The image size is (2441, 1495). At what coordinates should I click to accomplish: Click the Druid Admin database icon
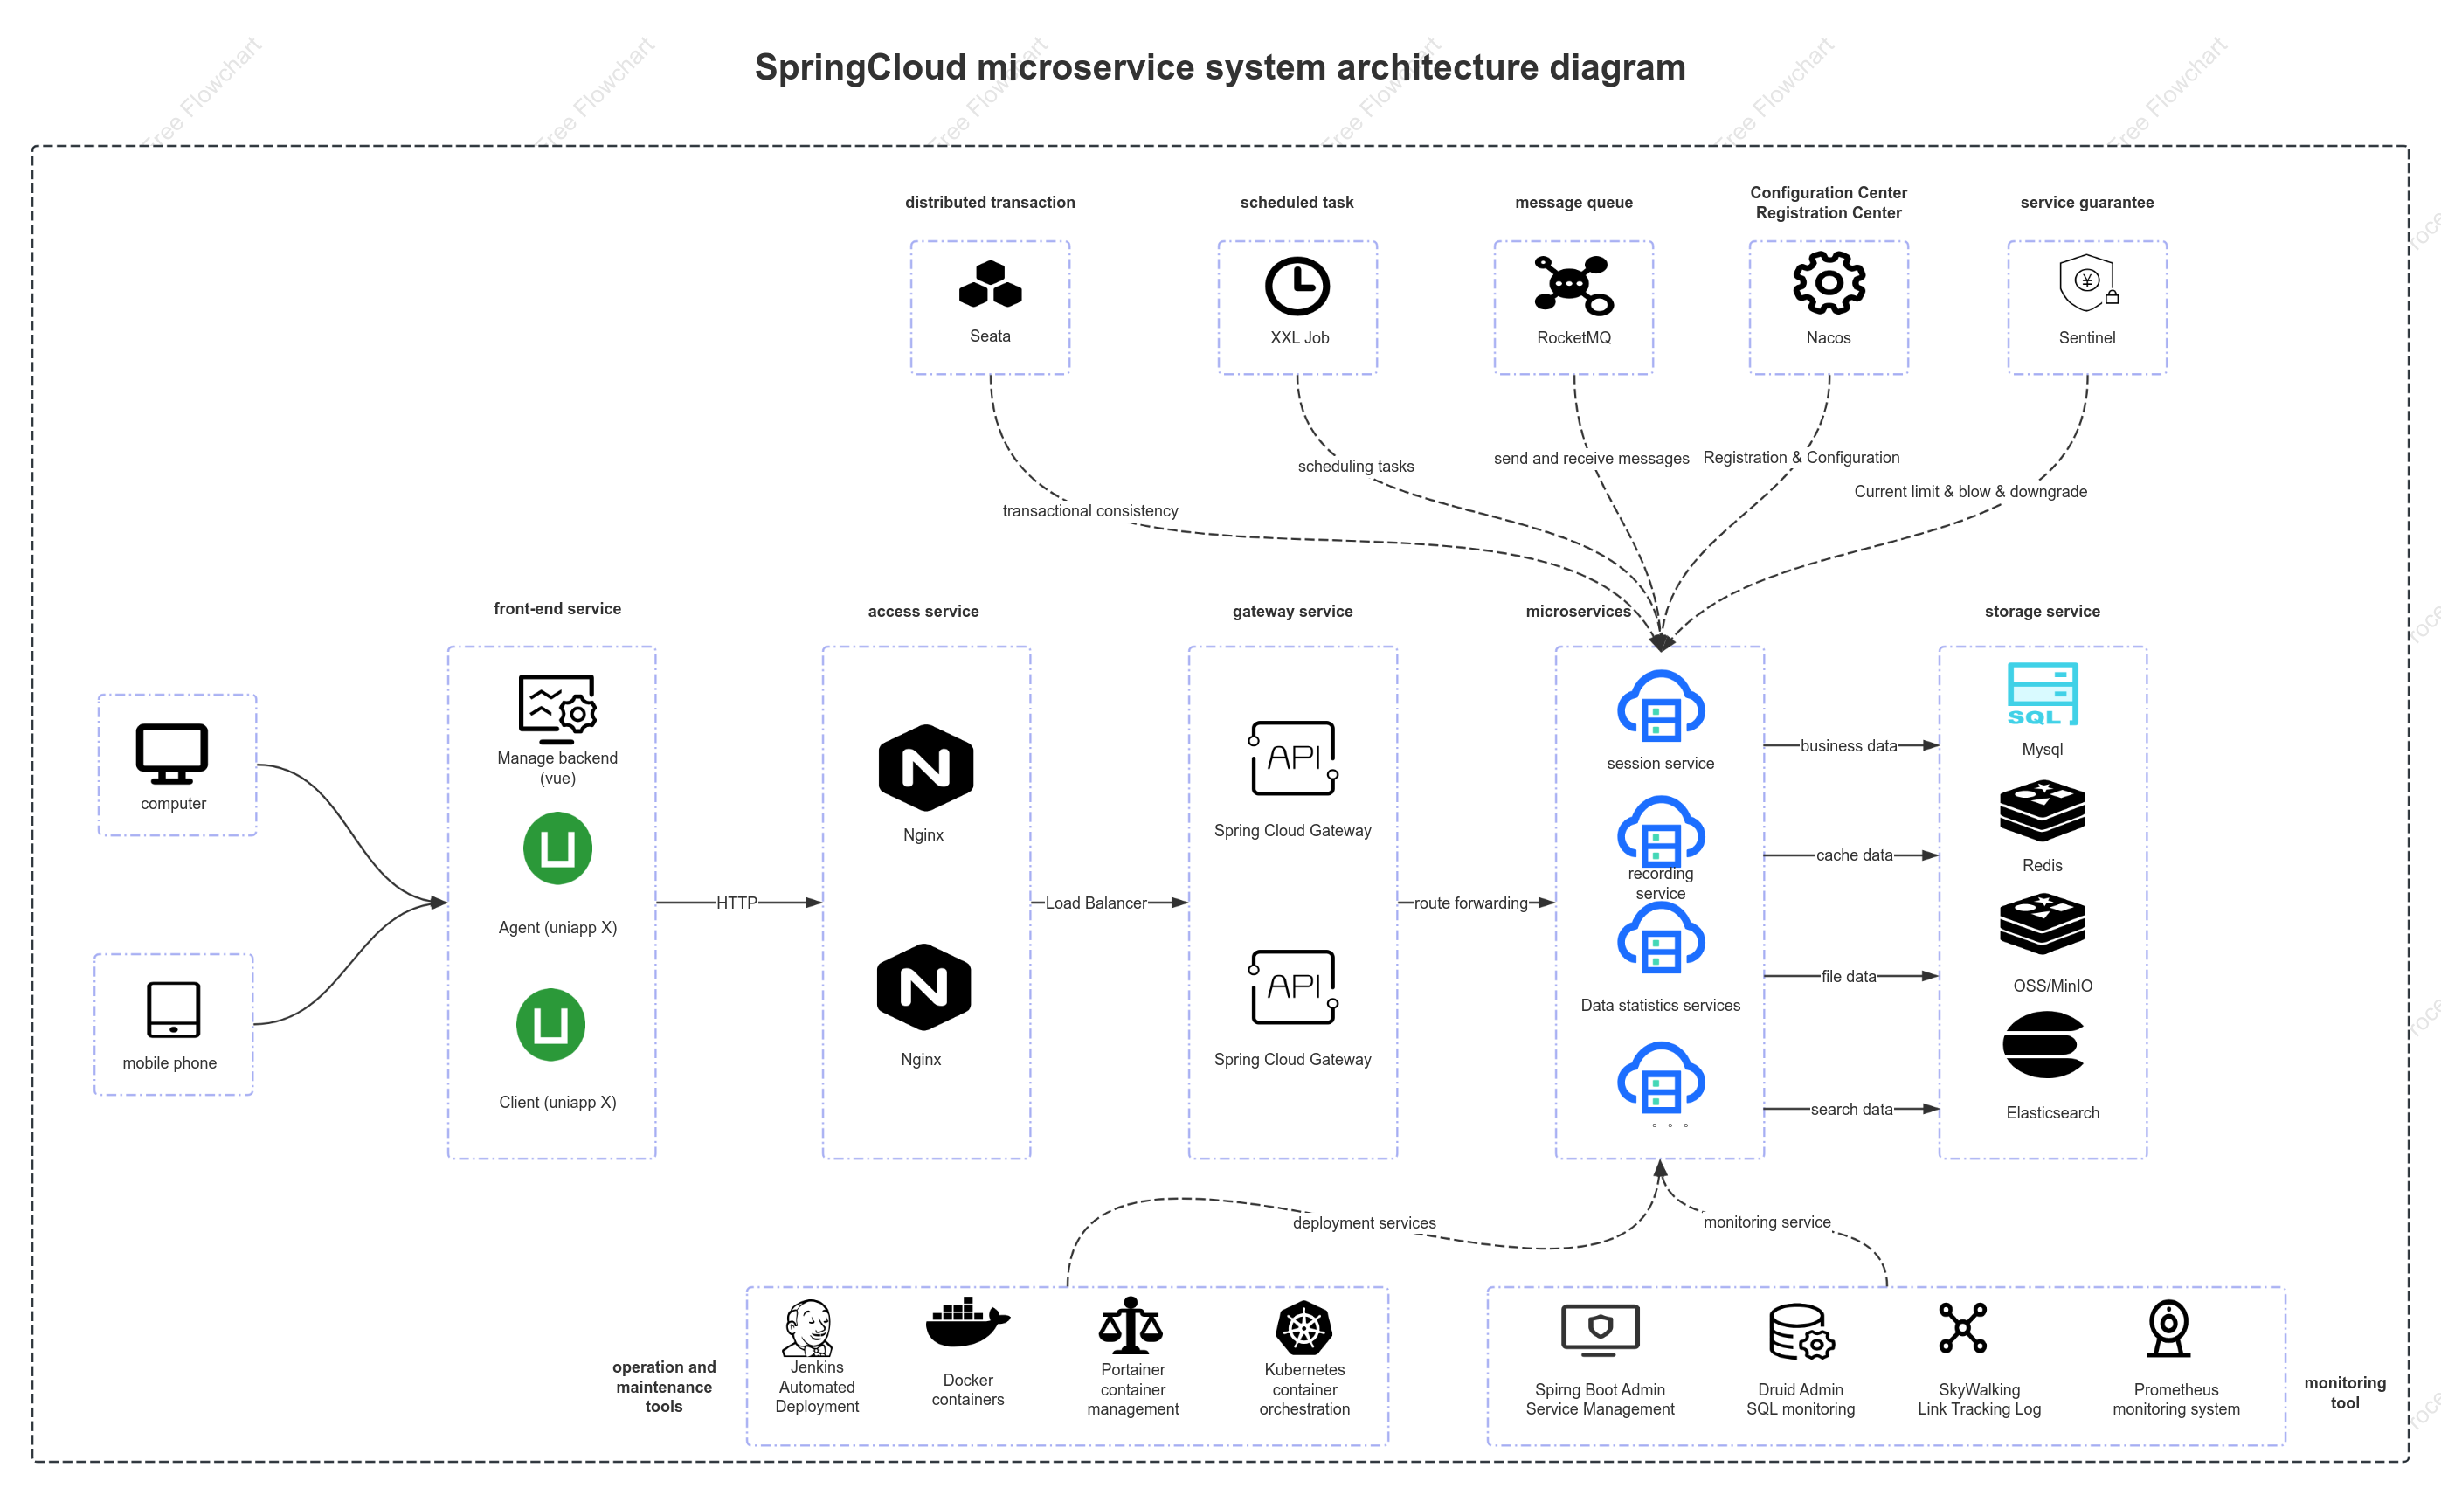(1801, 1332)
